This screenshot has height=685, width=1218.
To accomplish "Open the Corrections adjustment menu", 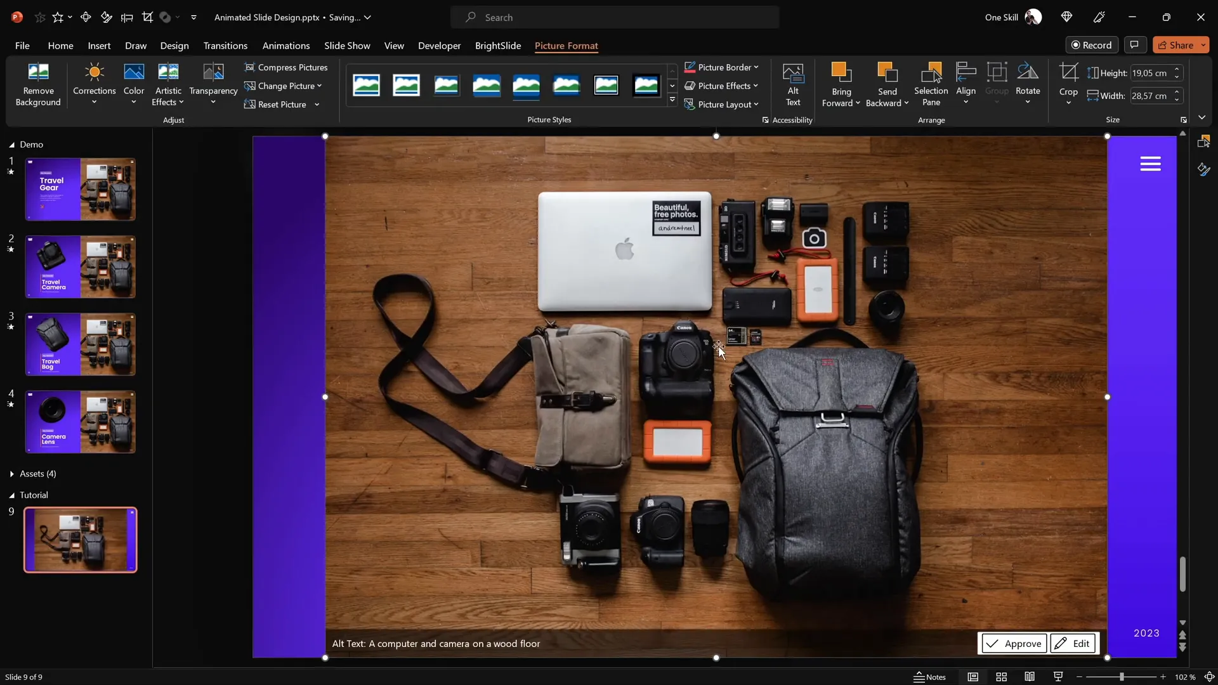I will 94,84.
